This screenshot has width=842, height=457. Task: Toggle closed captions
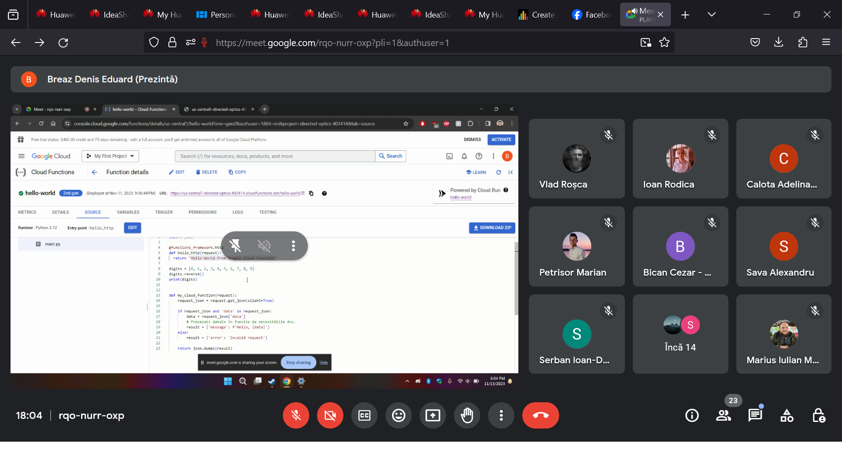coord(364,415)
